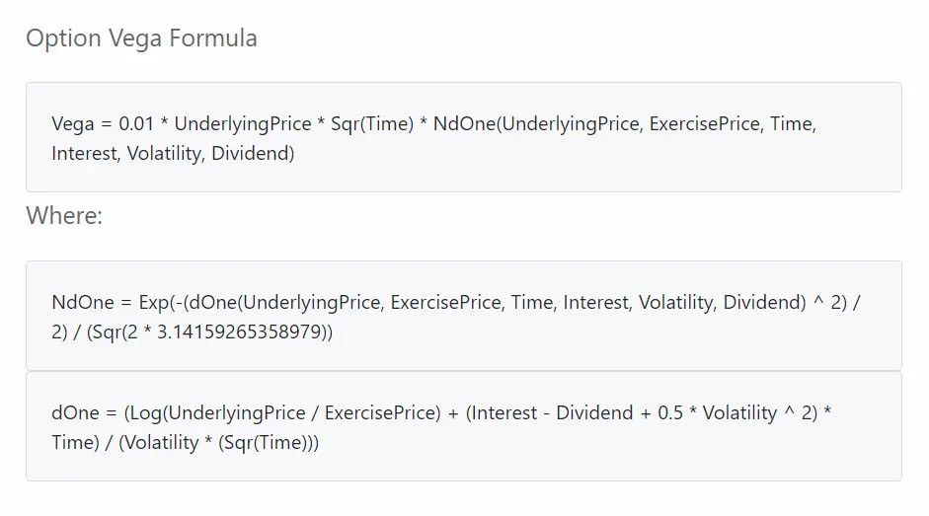Screen dimensions: 929x516
Task: Click the NdOne name at definition start
Action: 83,302
